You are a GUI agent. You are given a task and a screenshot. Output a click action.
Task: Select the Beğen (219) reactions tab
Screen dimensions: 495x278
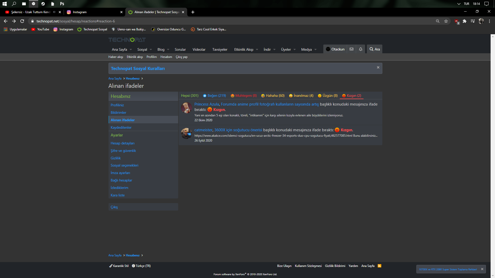point(214,95)
